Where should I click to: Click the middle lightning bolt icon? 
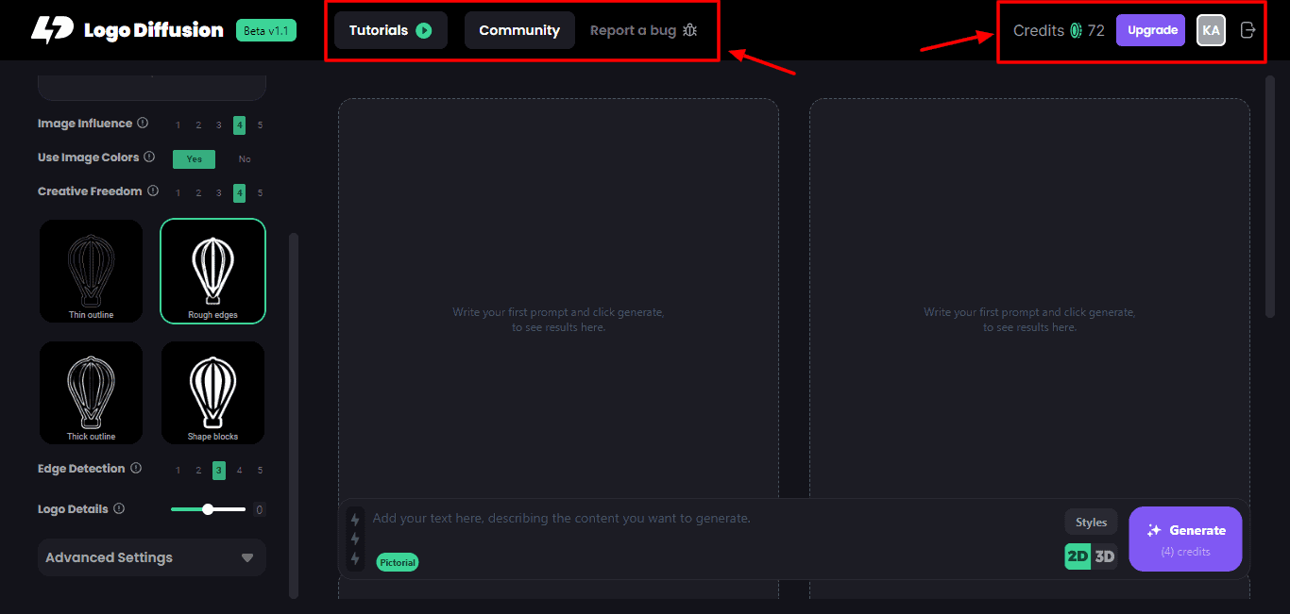[355, 539]
